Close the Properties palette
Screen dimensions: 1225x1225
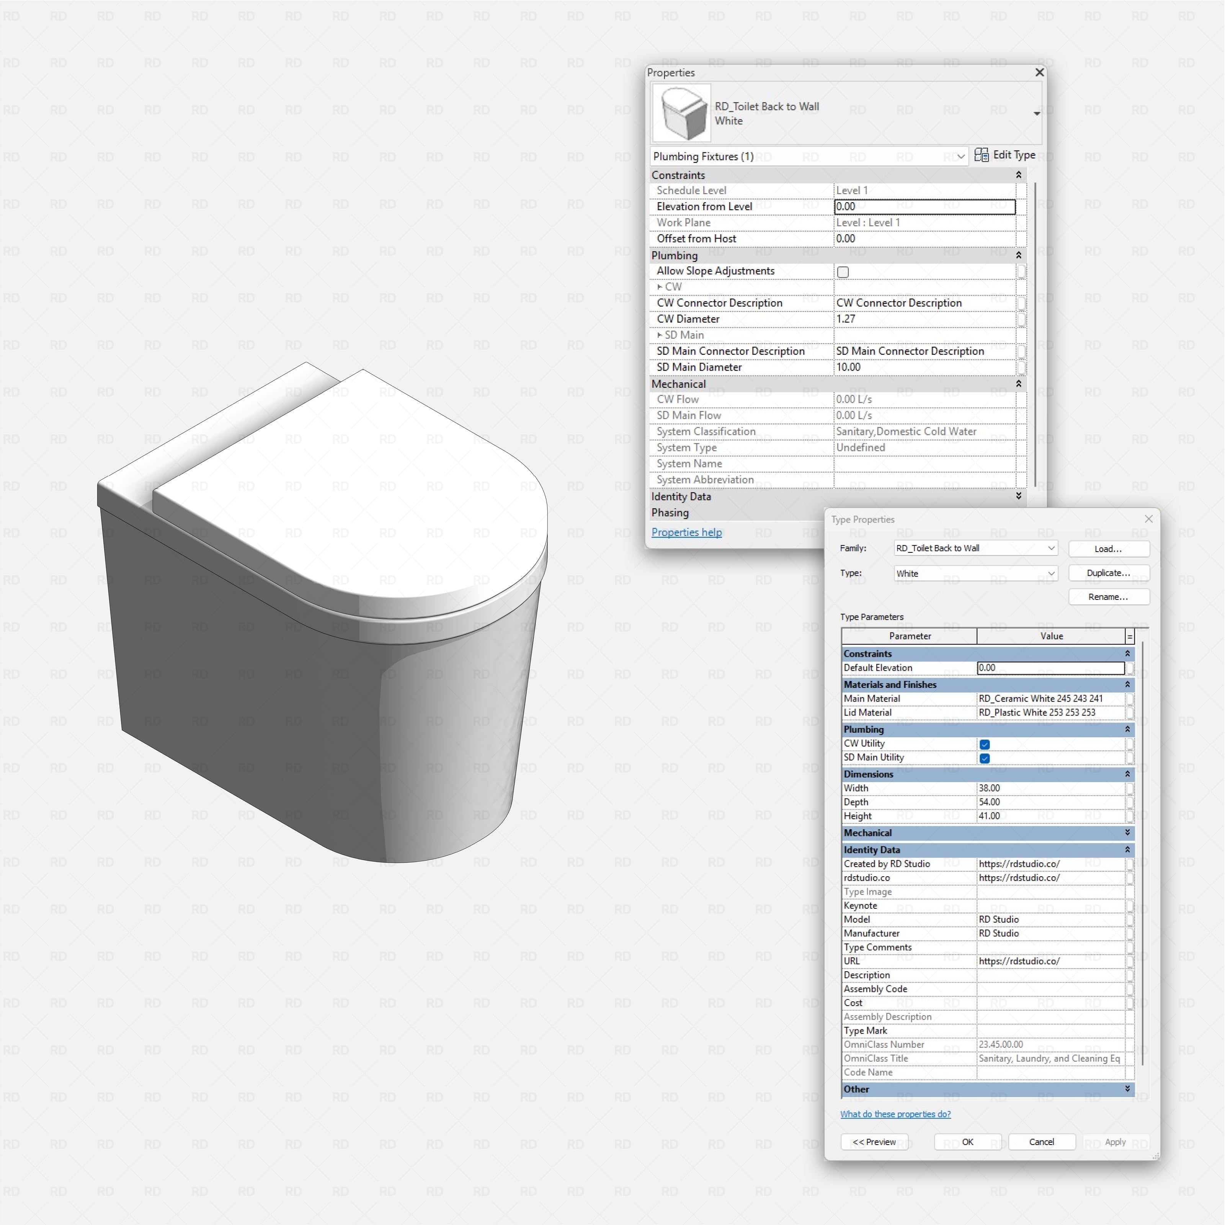click(x=1039, y=72)
